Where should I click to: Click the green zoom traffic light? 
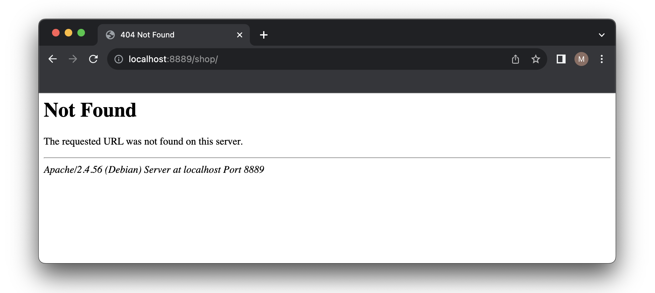point(82,32)
